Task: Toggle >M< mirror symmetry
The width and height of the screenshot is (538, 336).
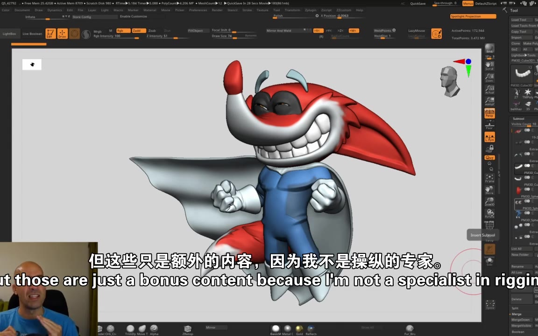Action: coord(354,30)
